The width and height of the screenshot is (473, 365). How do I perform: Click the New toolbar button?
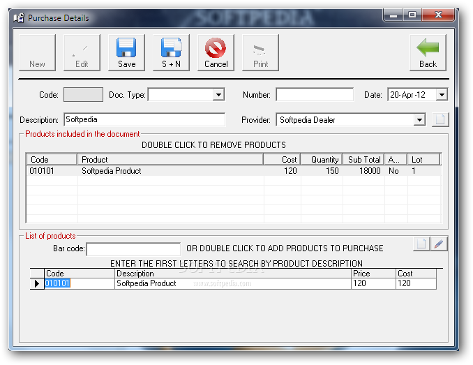tap(37, 53)
